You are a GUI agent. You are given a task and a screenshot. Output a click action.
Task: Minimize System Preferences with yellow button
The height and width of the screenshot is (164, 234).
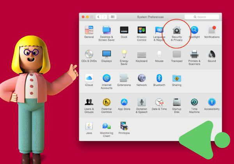87,17
